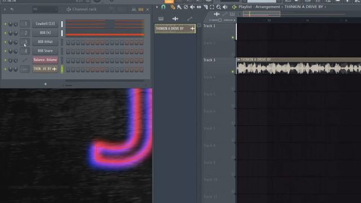Click mixer track number 1 for Cowbell
This screenshot has width=361, height=203.
pyautogui.click(x=25, y=24)
